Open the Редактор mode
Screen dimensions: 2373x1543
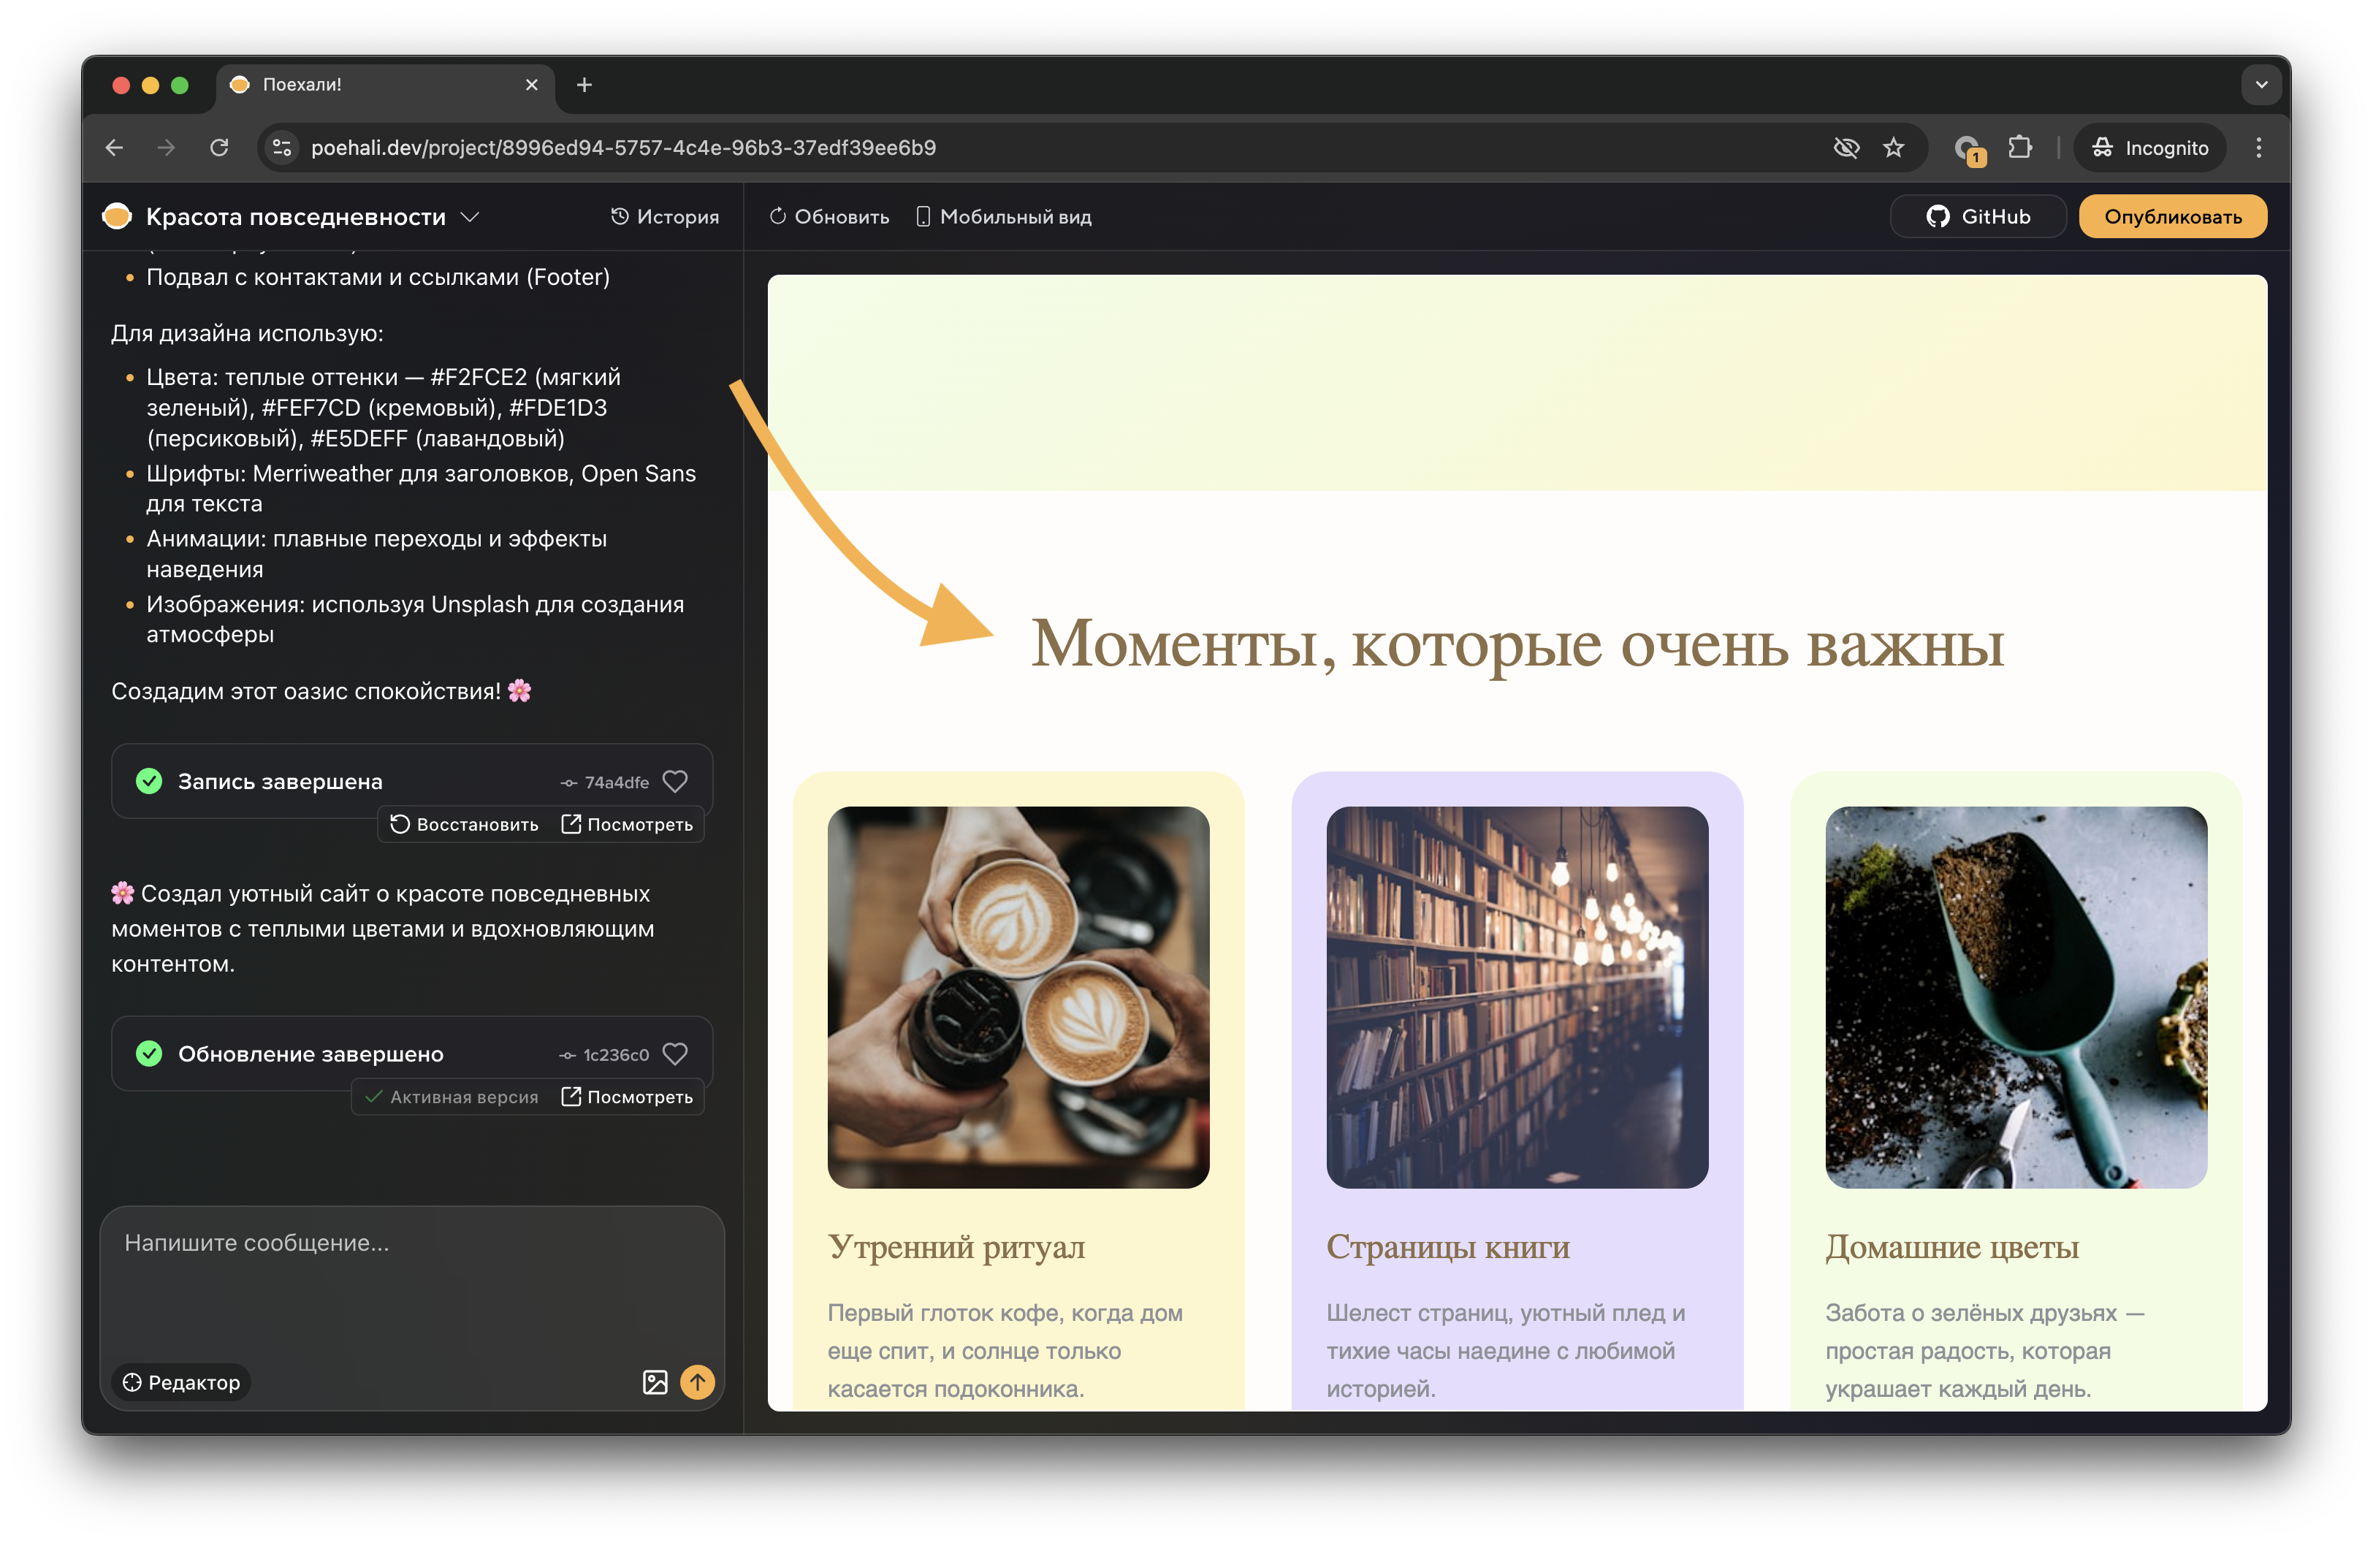pyautogui.click(x=180, y=1382)
